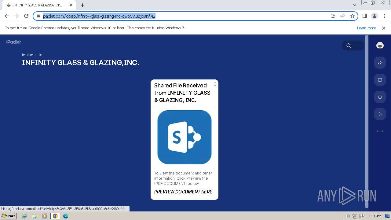Select the INFINITY GLASS & GLAZING tab
The width and height of the screenshot is (391, 220).
pyautogui.click(x=40, y=5)
